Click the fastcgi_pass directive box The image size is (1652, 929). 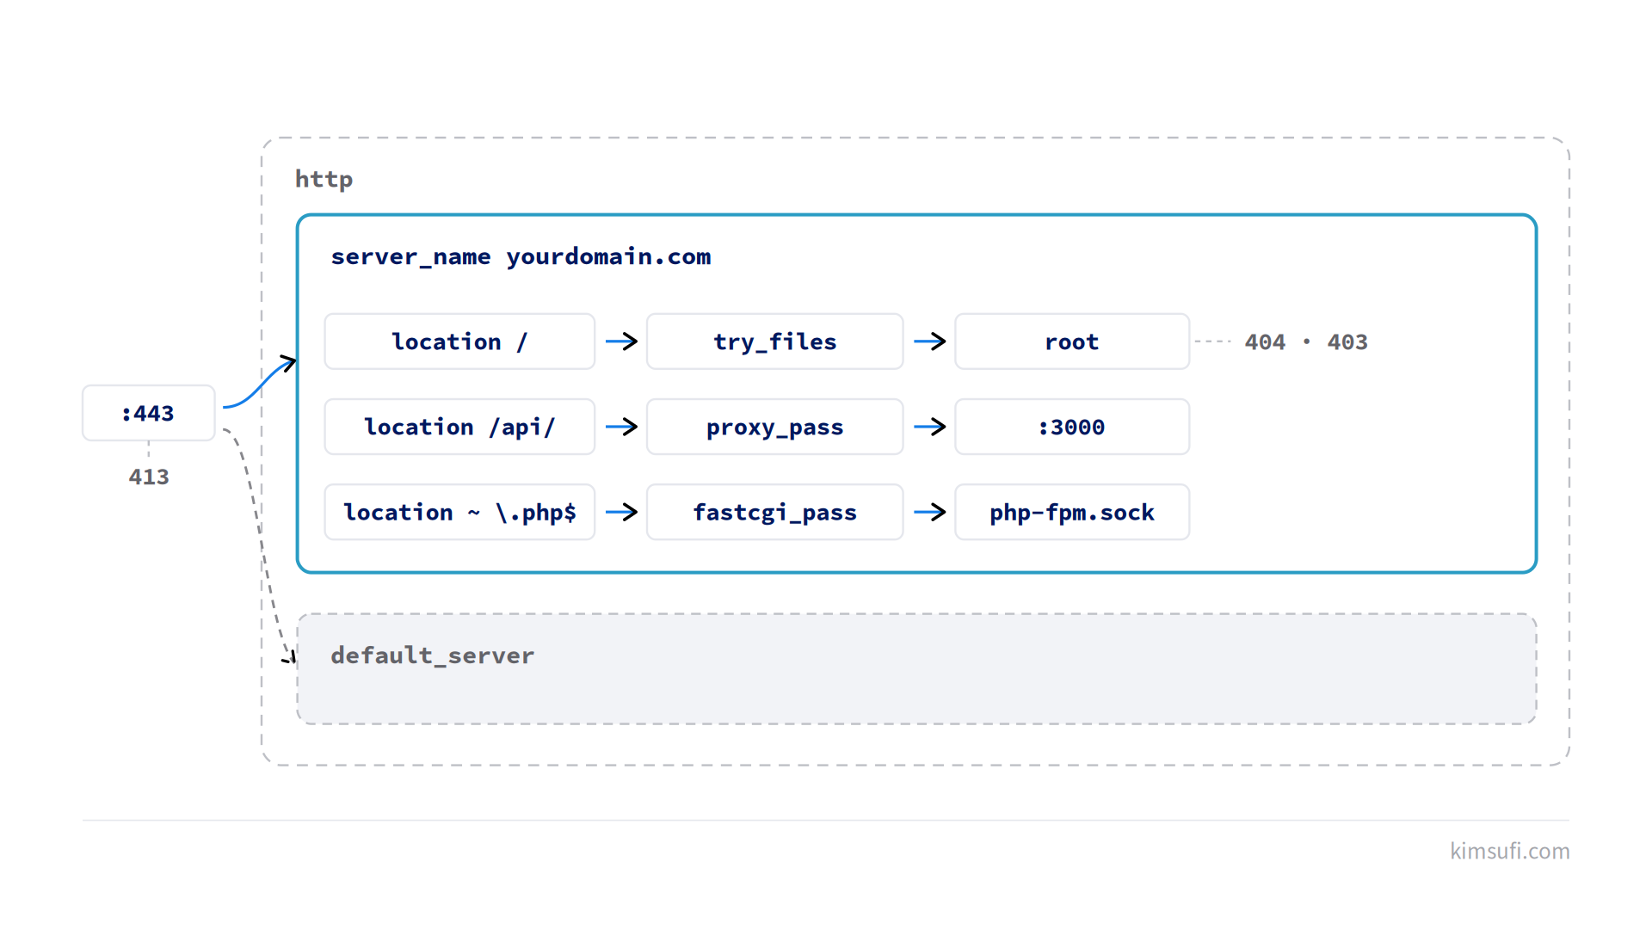[x=774, y=512]
